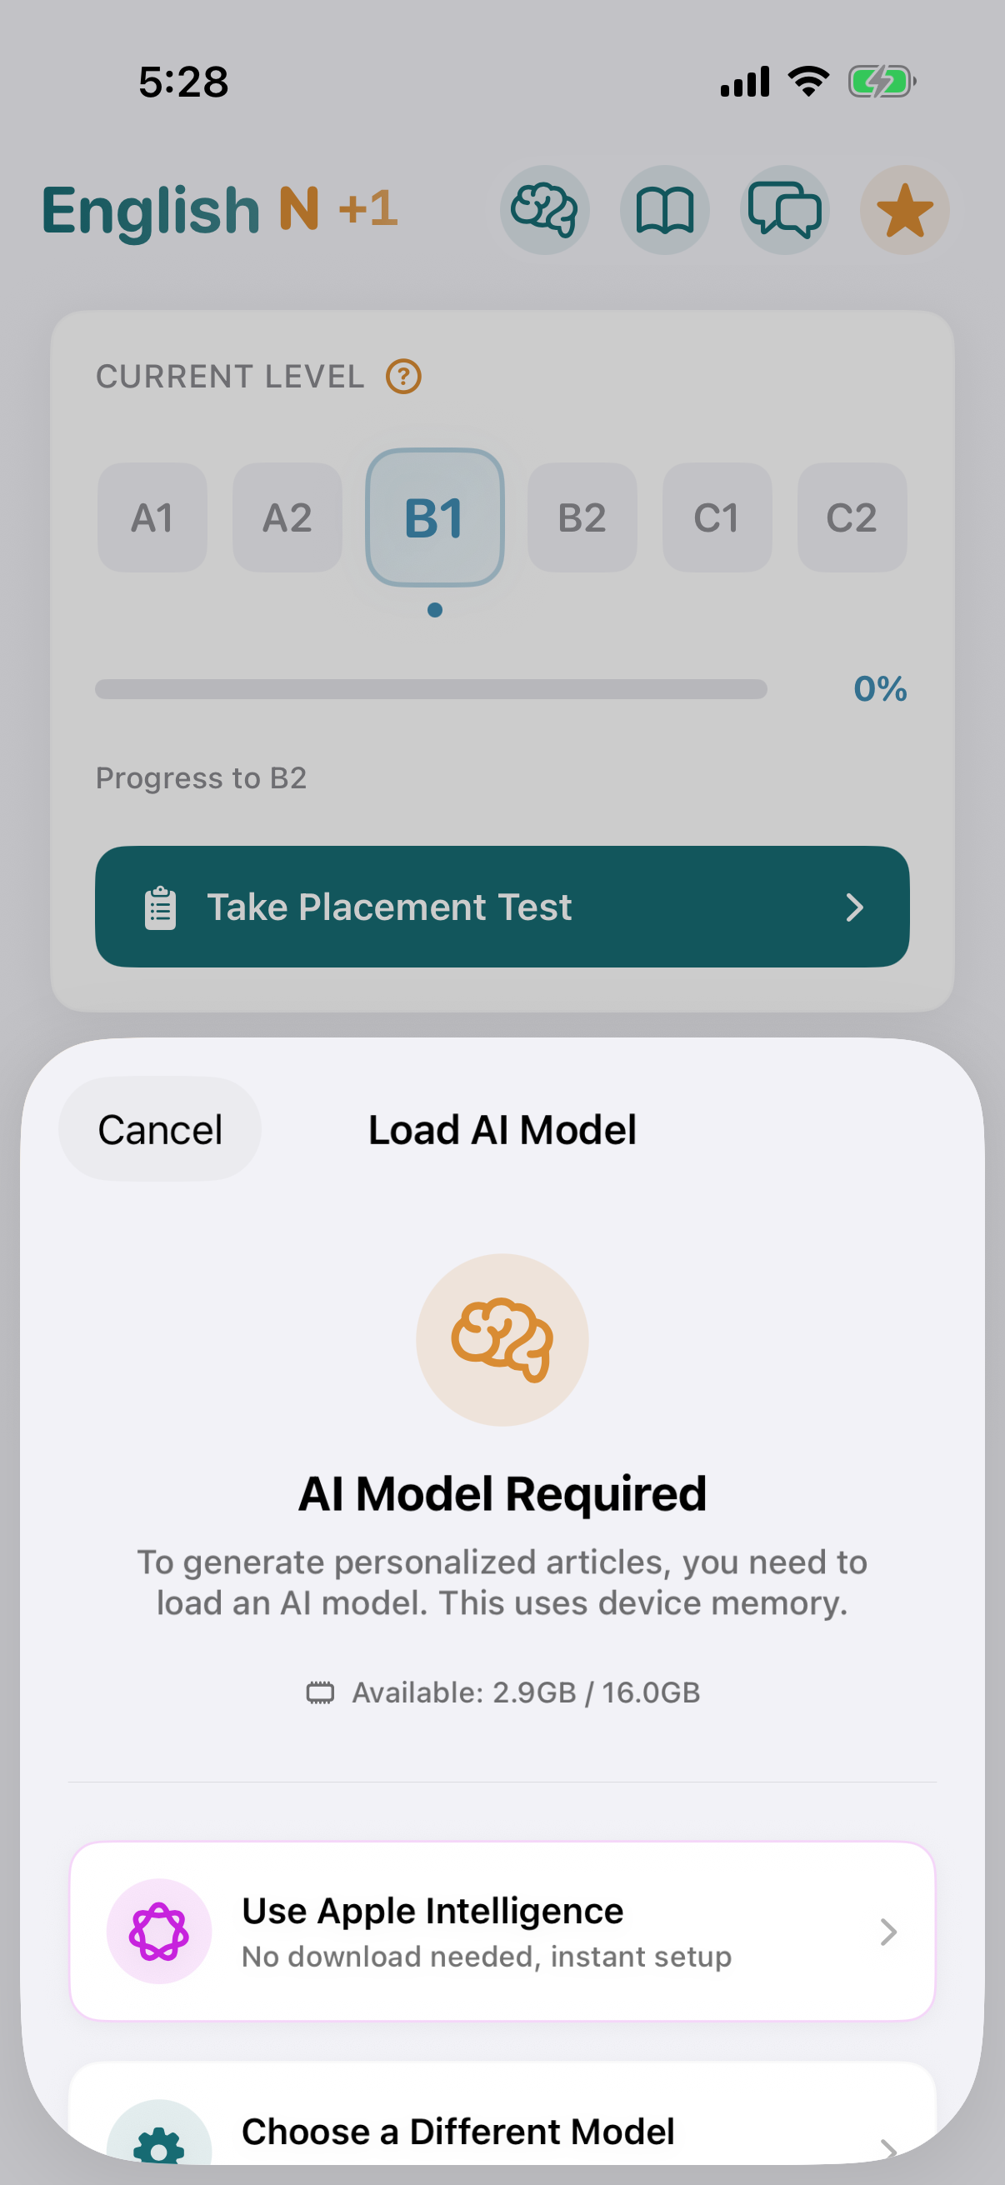
Task: Tap the purple Apple Intelligence icon
Action: pyautogui.click(x=158, y=1932)
